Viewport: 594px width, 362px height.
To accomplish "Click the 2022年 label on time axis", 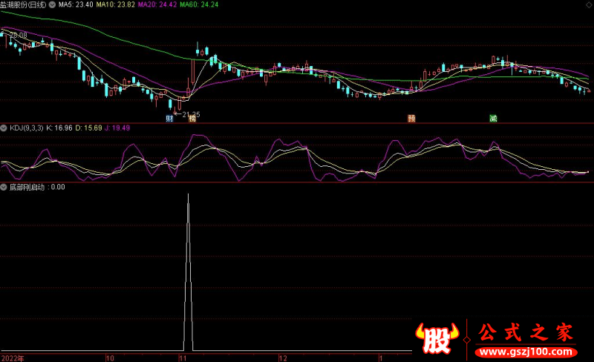I will point(12,358).
